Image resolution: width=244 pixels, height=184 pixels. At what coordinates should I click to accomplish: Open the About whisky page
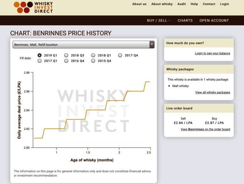click(162, 4)
